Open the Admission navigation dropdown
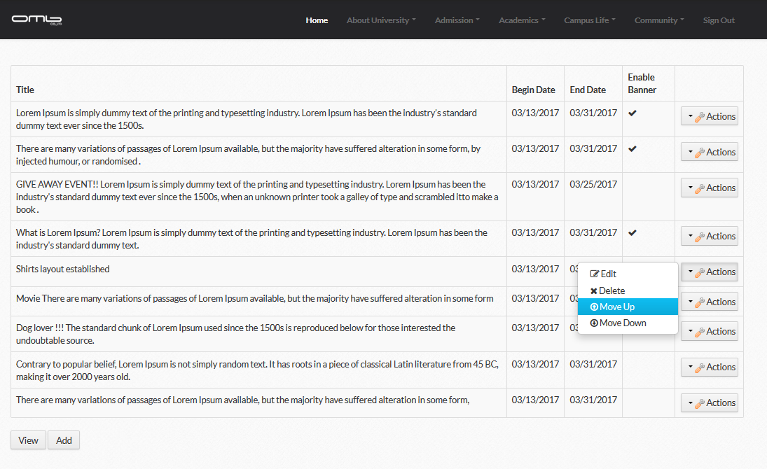 coord(457,20)
